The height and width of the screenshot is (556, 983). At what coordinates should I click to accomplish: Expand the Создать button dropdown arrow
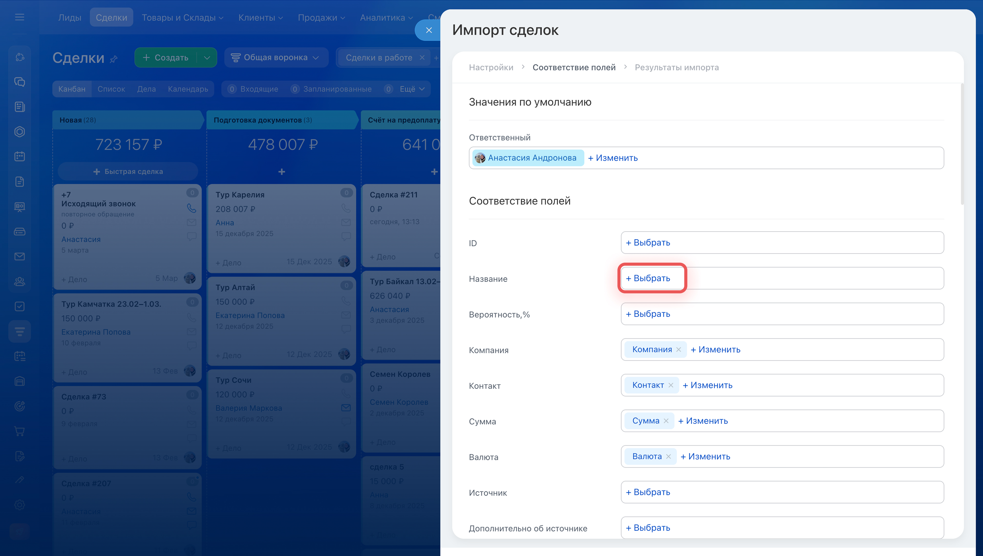point(207,58)
